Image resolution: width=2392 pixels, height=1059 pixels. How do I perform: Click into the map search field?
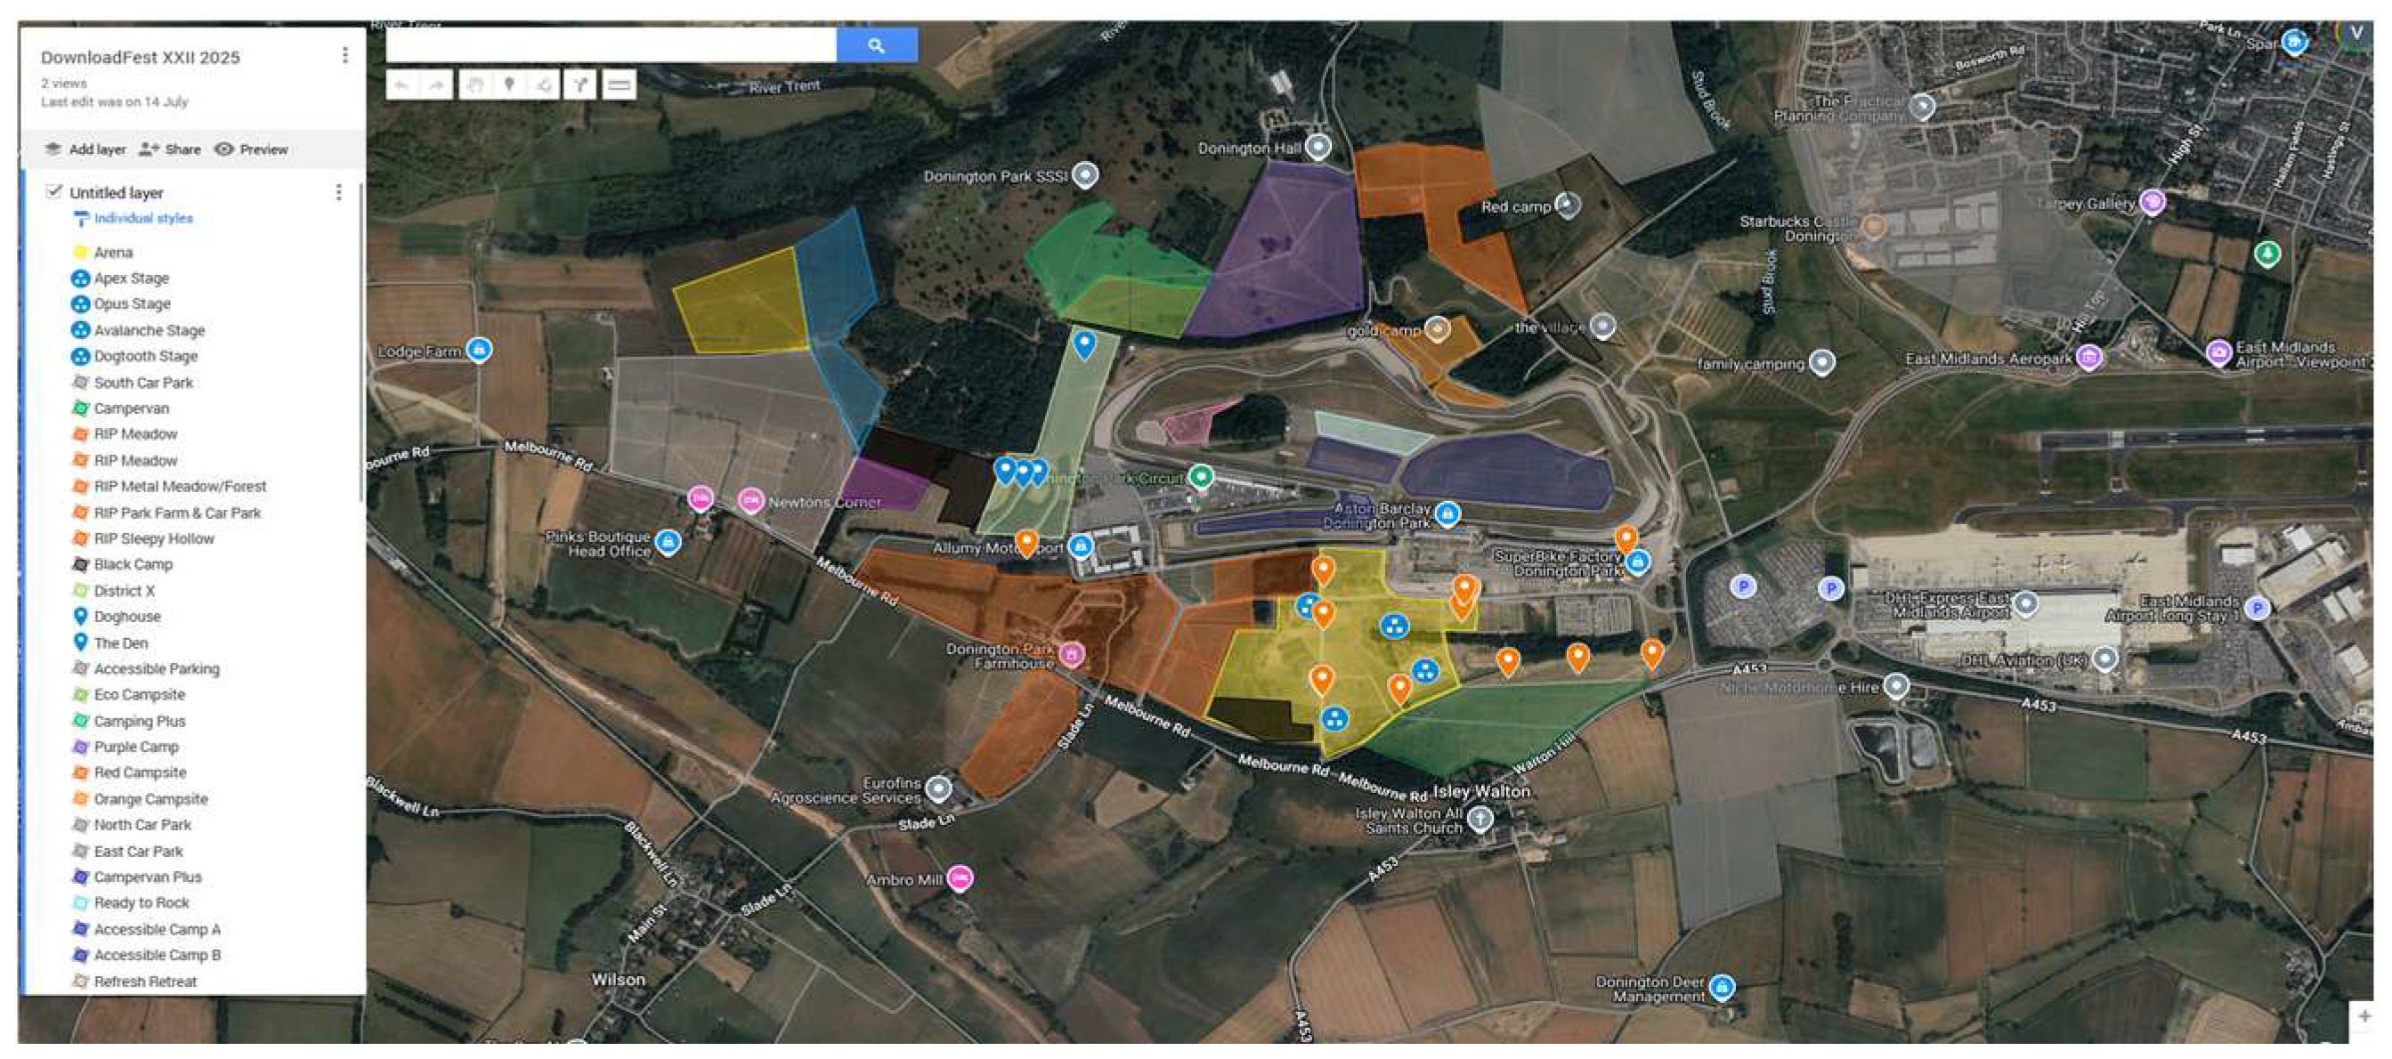coord(611,45)
